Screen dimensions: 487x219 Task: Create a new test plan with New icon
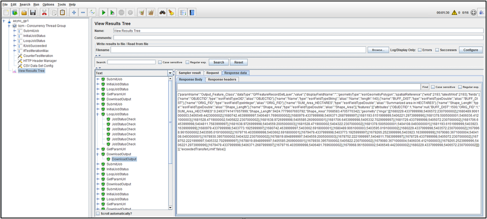[x=6, y=12]
